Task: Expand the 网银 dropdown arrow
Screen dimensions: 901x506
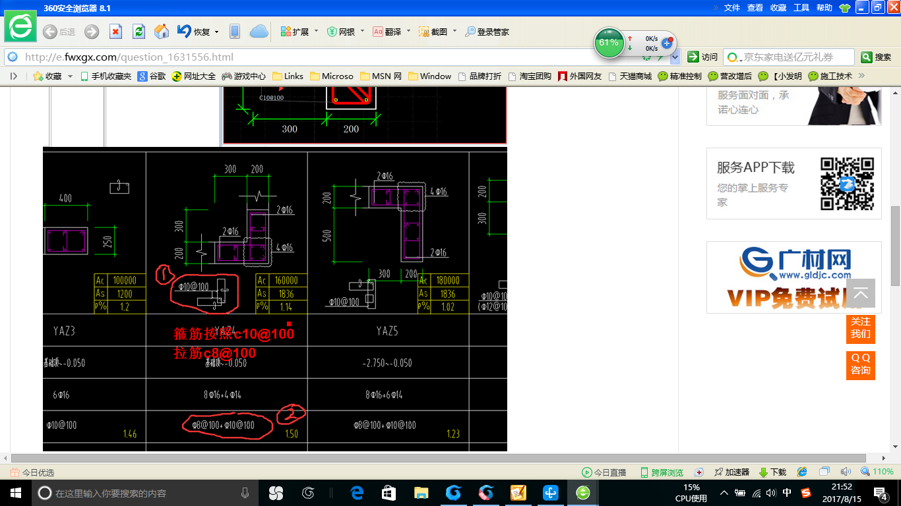Action: [362, 31]
